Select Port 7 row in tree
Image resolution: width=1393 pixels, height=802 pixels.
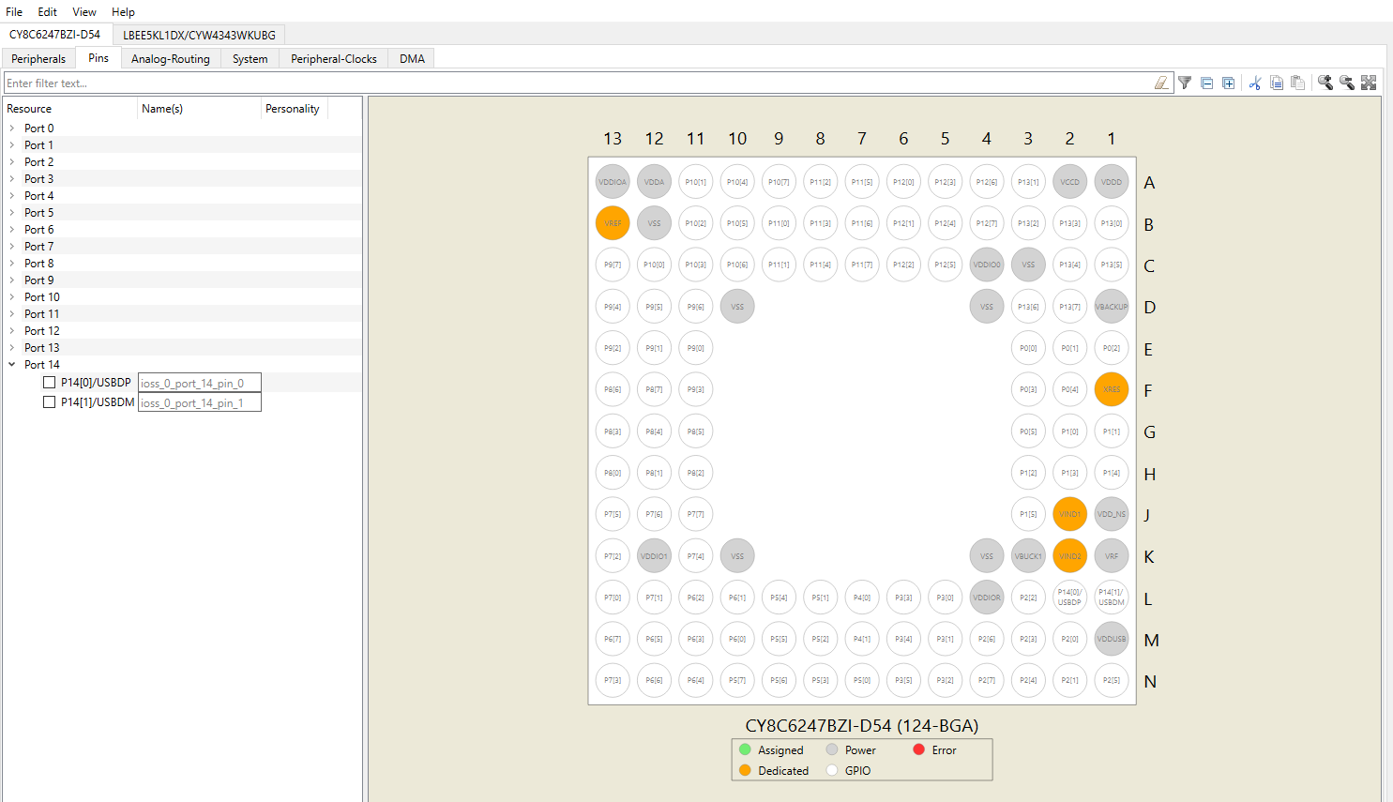coord(183,247)
